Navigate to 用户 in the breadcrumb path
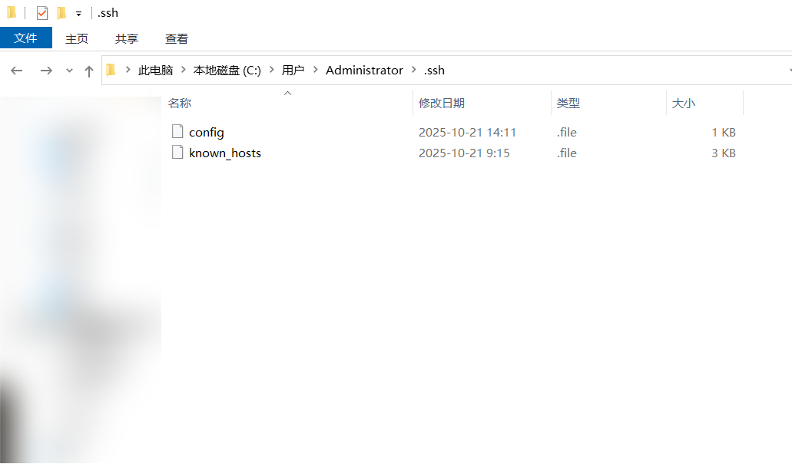Image resolution: width=792 pixels, height=464 pixels. coord(293,71)
